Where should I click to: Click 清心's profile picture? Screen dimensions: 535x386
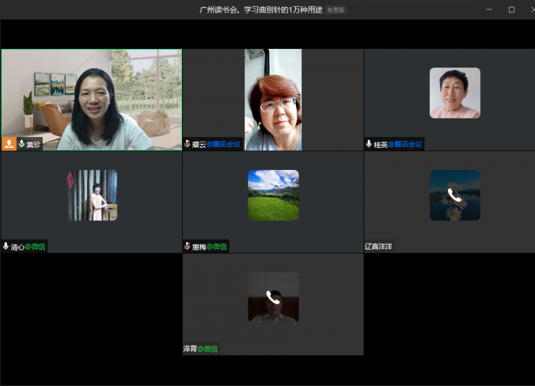92,195
